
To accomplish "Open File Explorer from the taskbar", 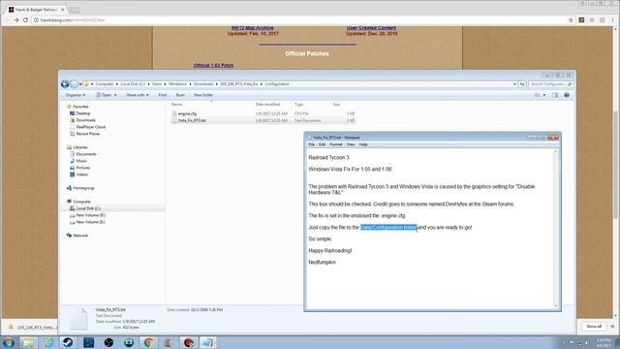I will coord(28,342).
